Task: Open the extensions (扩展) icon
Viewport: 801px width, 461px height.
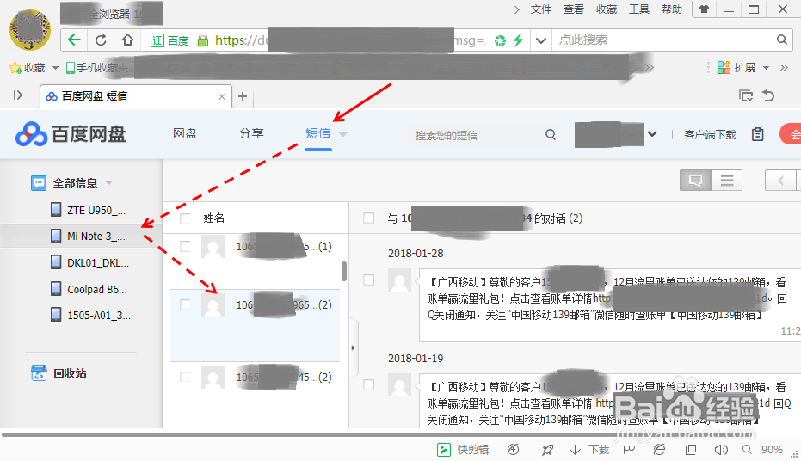Action: [x=724, y=67]
